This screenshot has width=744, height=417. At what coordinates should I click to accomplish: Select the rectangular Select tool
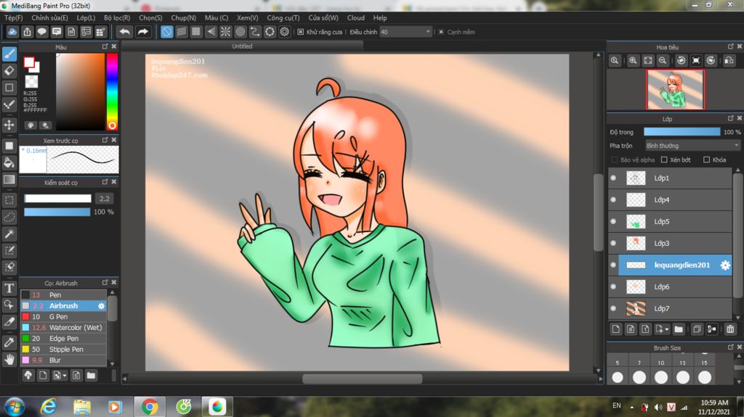(9, 200)
